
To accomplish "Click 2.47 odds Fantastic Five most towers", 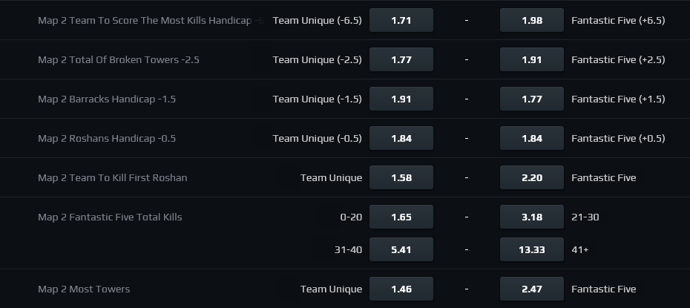I will click(531, 289).
